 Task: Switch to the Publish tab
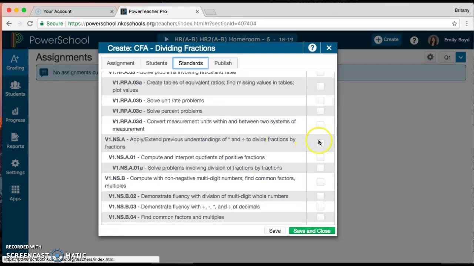(x=223, y=63)
